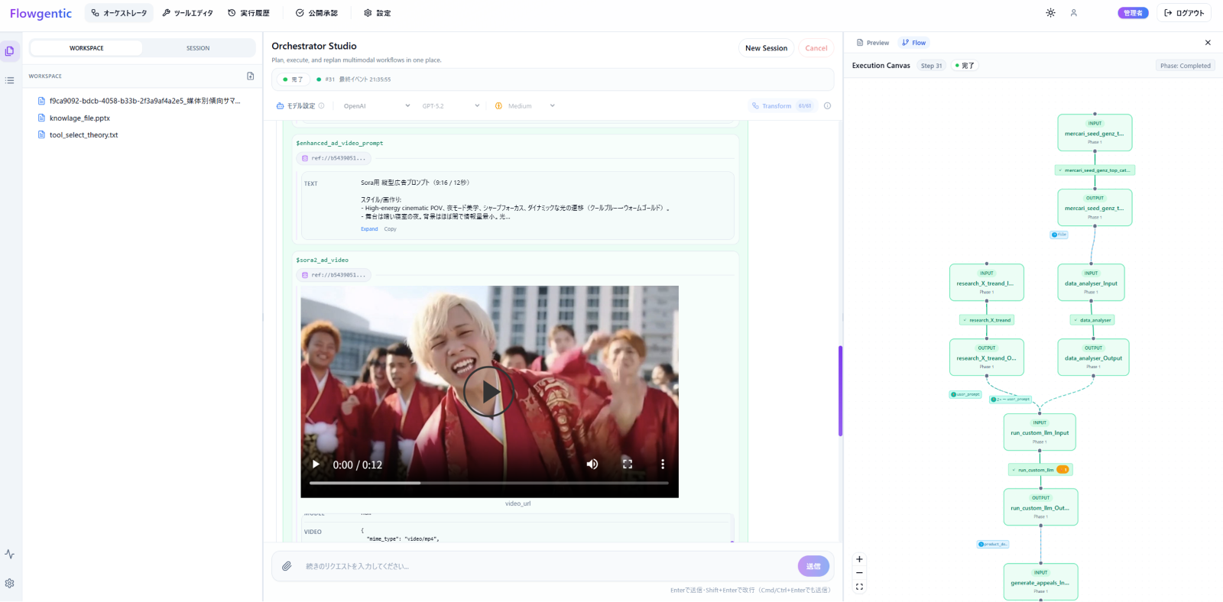The width and height of the screenshot is (1223, 602).
Task: Click the New Session button
Action: (x=766, y=48)
